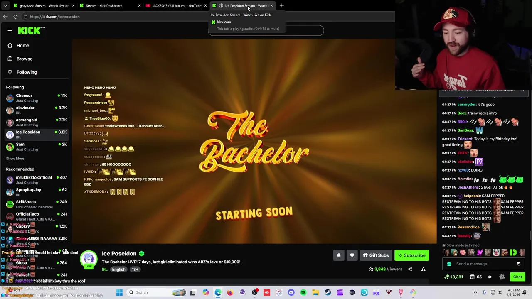Open SprayitupJay recommended channel
Screen dimensions: 532x299
click(37, 192)
